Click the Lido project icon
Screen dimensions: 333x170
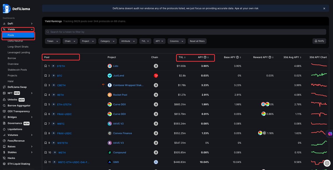click(110, 66)
